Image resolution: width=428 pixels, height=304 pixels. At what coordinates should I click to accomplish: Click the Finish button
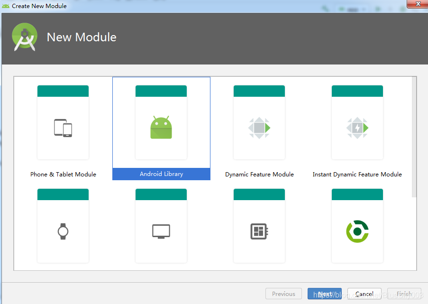(x=404, y=294)
